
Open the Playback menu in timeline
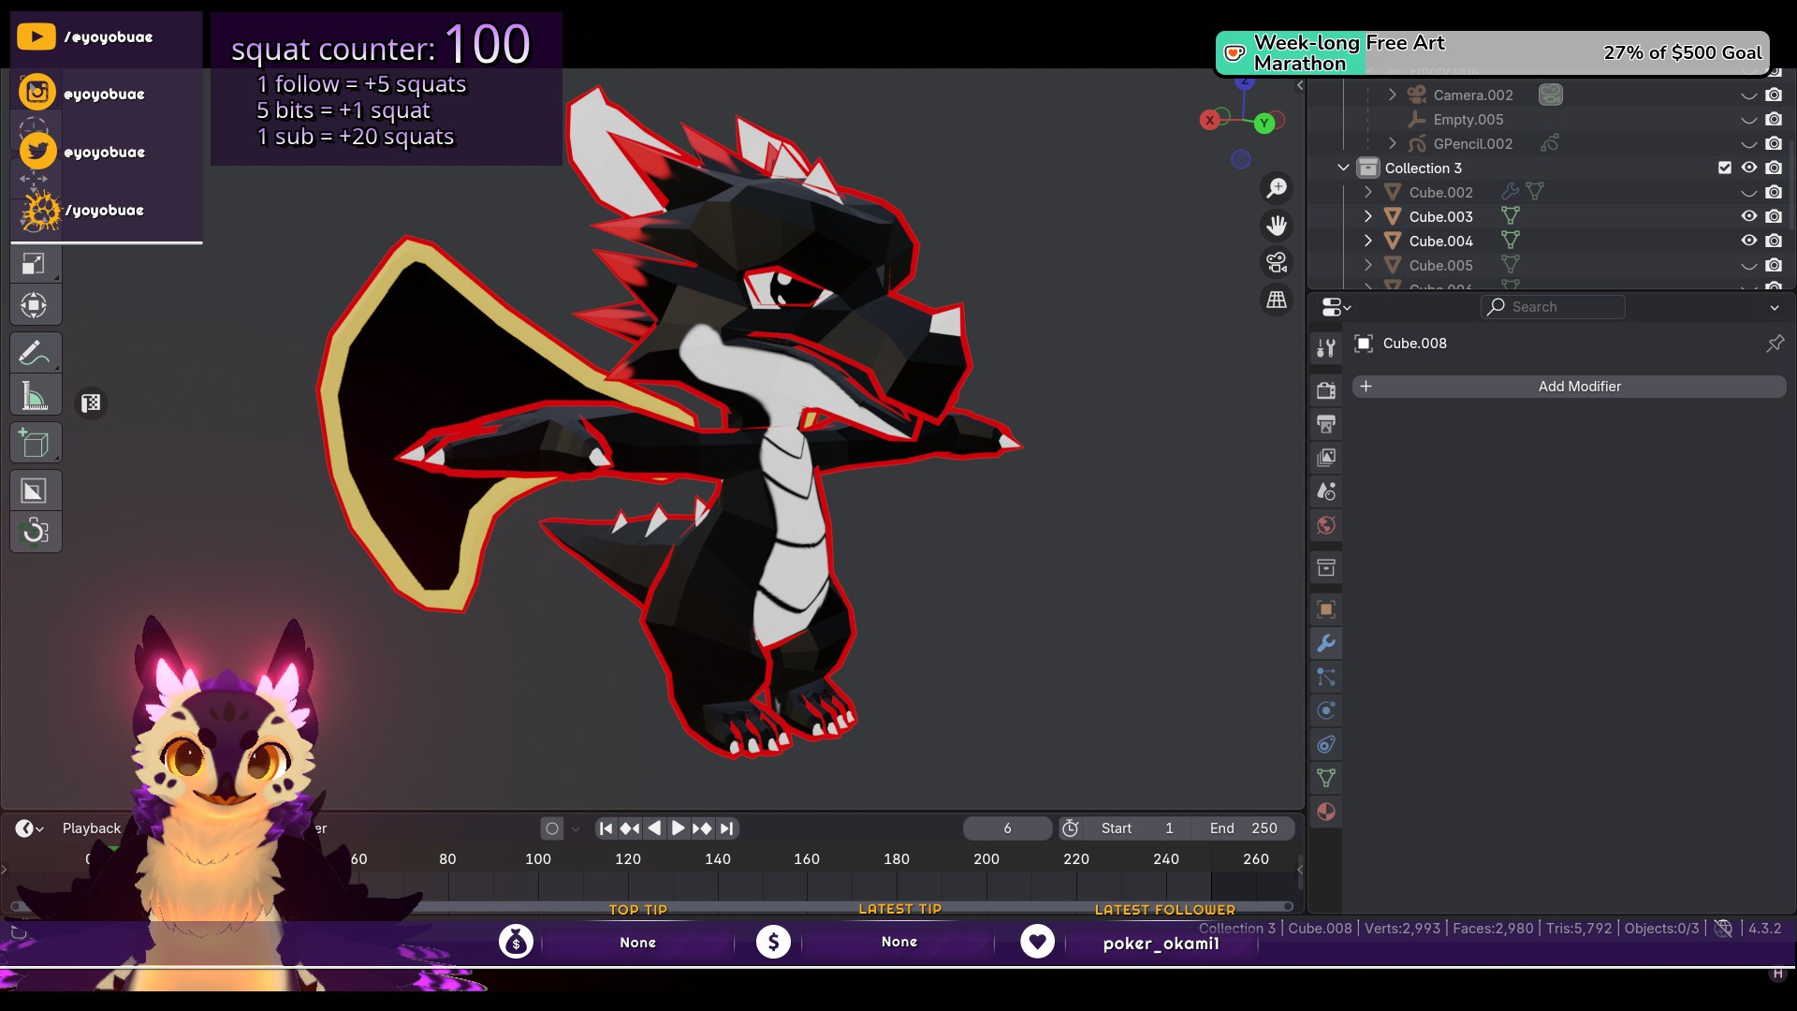click(92, 828)
